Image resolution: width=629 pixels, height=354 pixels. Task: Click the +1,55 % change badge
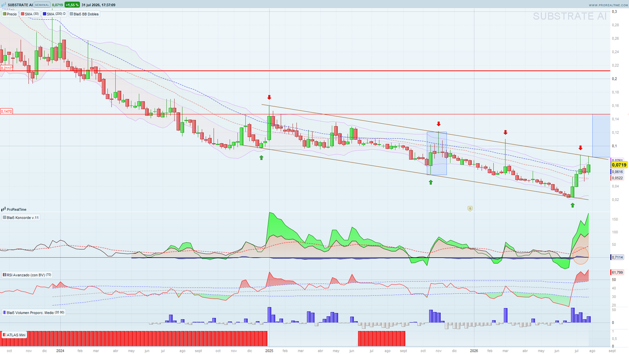click(72, 5)
